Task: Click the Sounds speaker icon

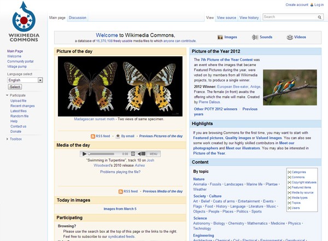Action: tap(255, 37)
